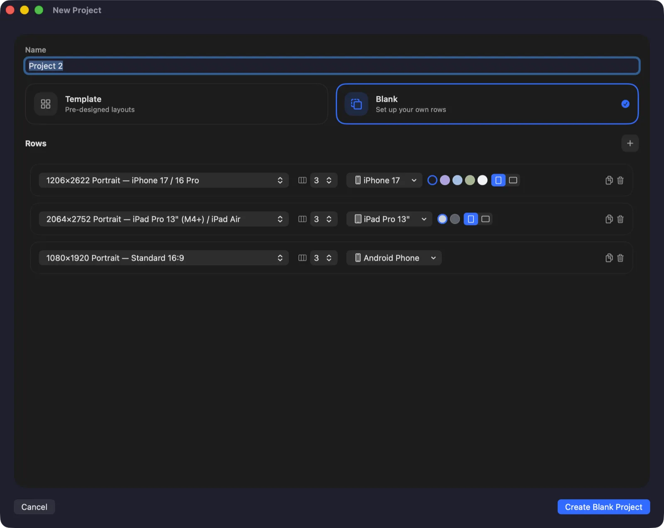Screen dimensions: 664x528
Task: Click columns icon in iPhone 17 row
Action: point(303,180)
